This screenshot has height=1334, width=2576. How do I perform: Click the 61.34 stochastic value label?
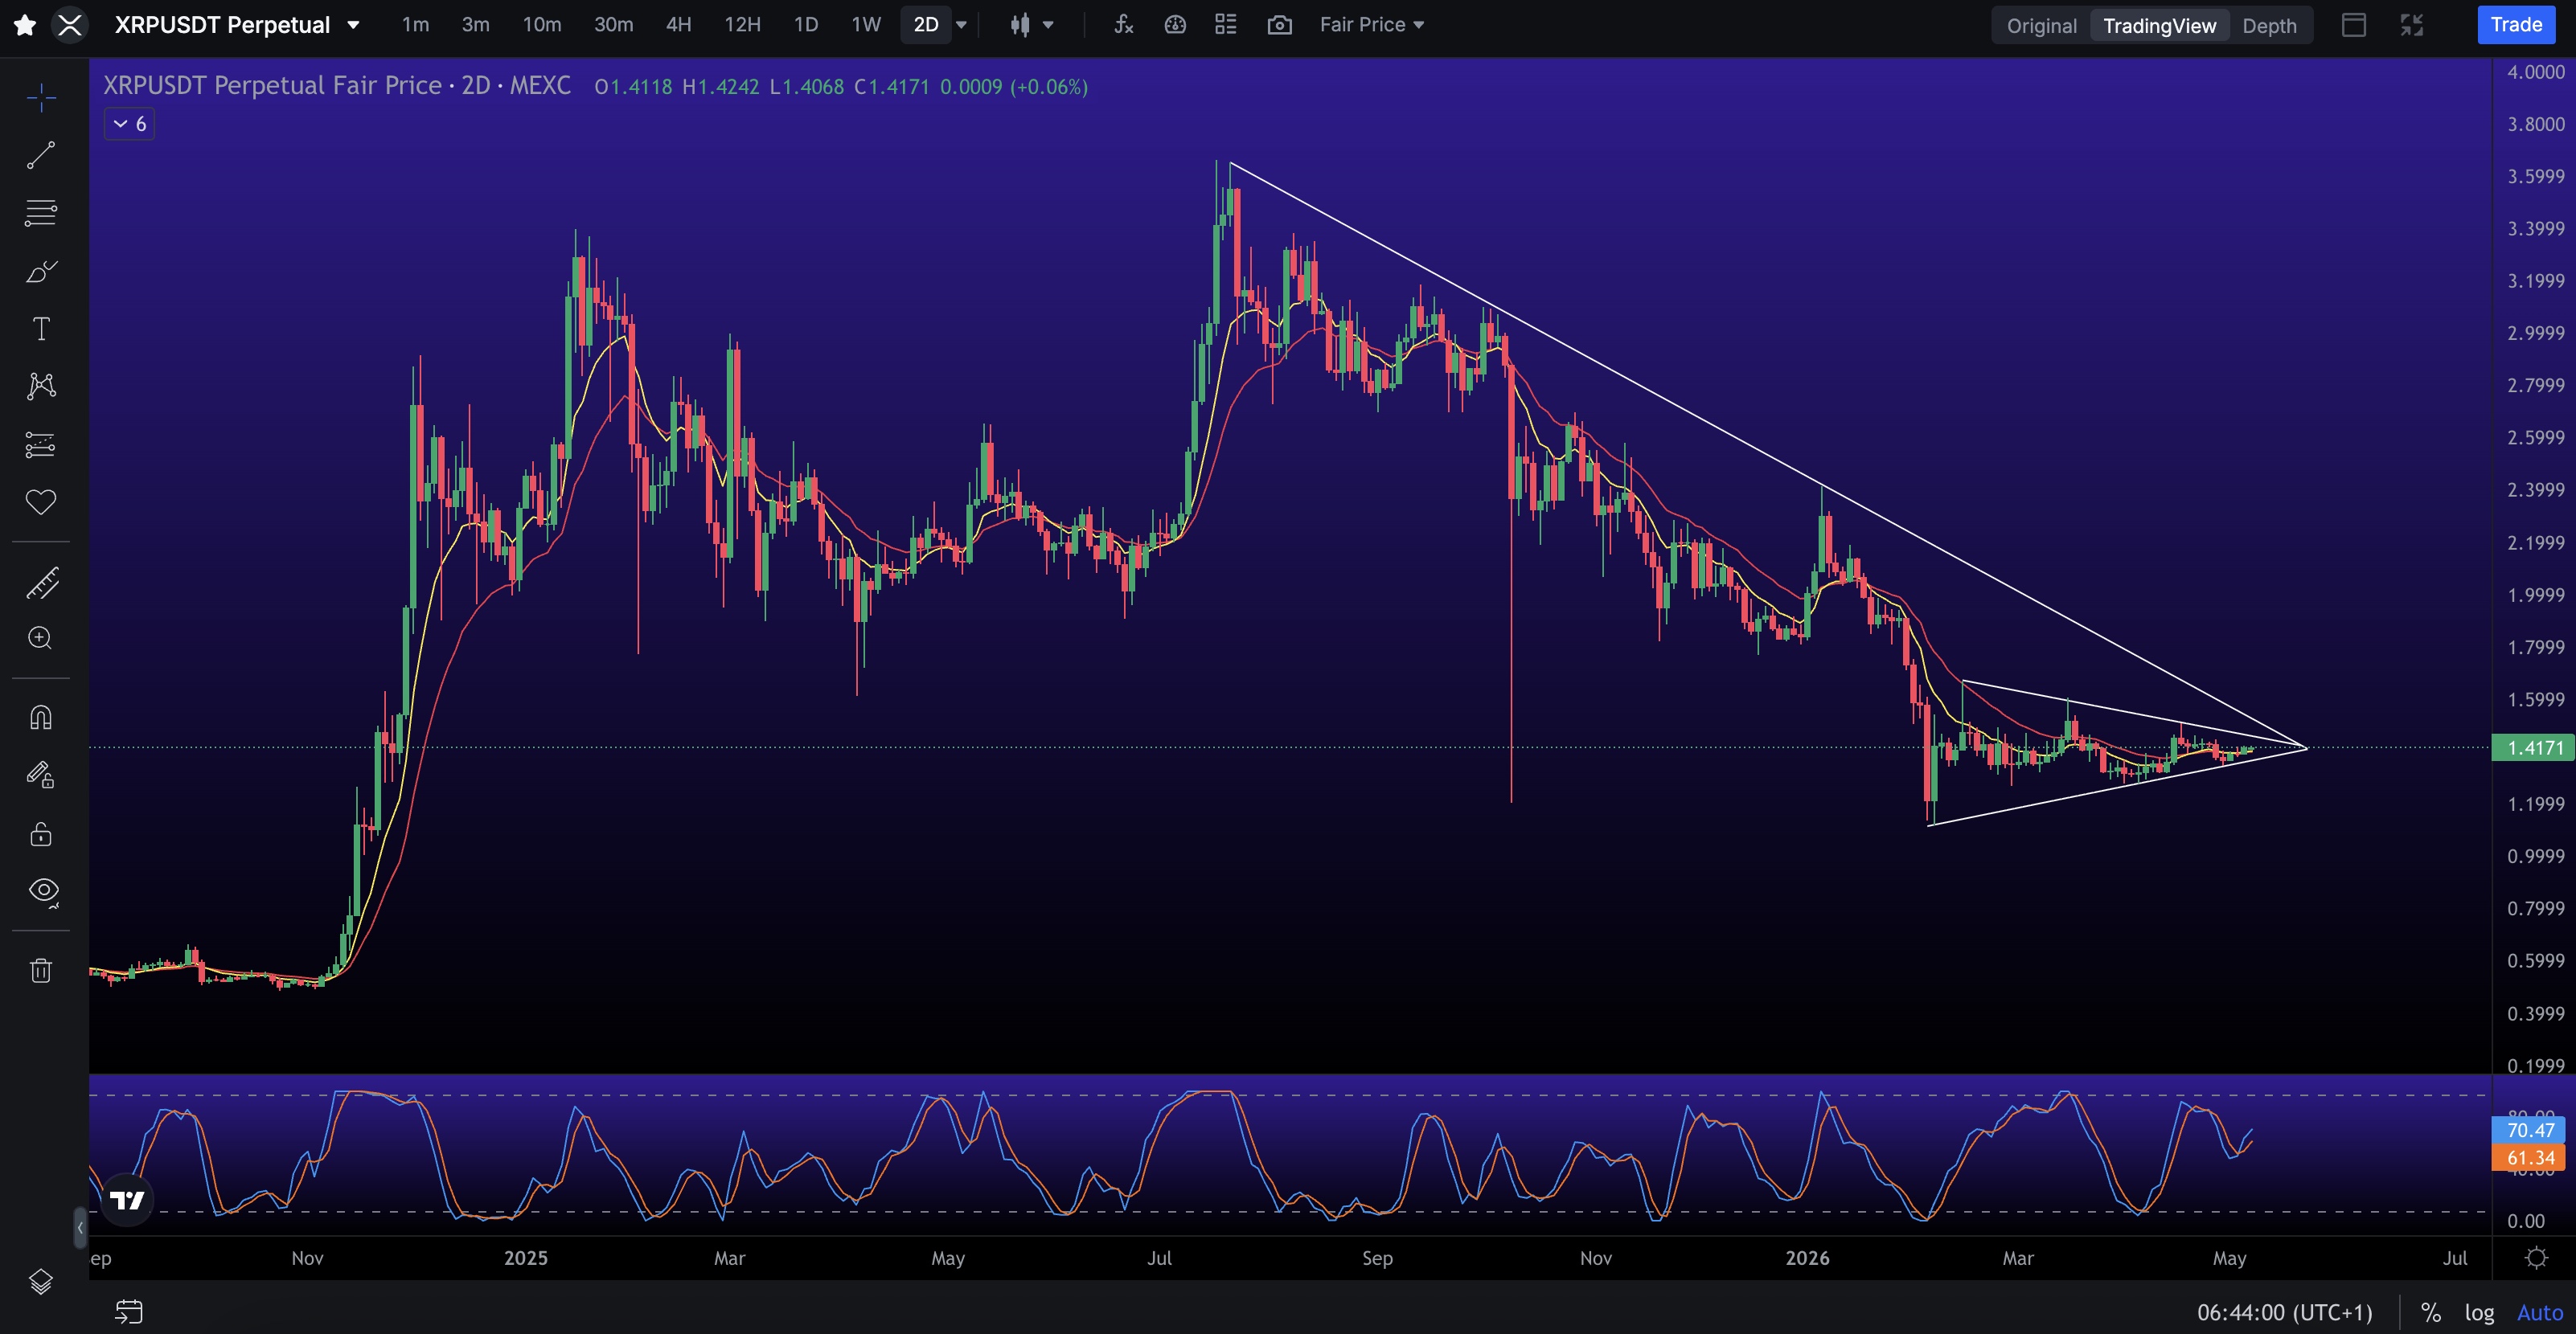[x=2531, y=1158]
